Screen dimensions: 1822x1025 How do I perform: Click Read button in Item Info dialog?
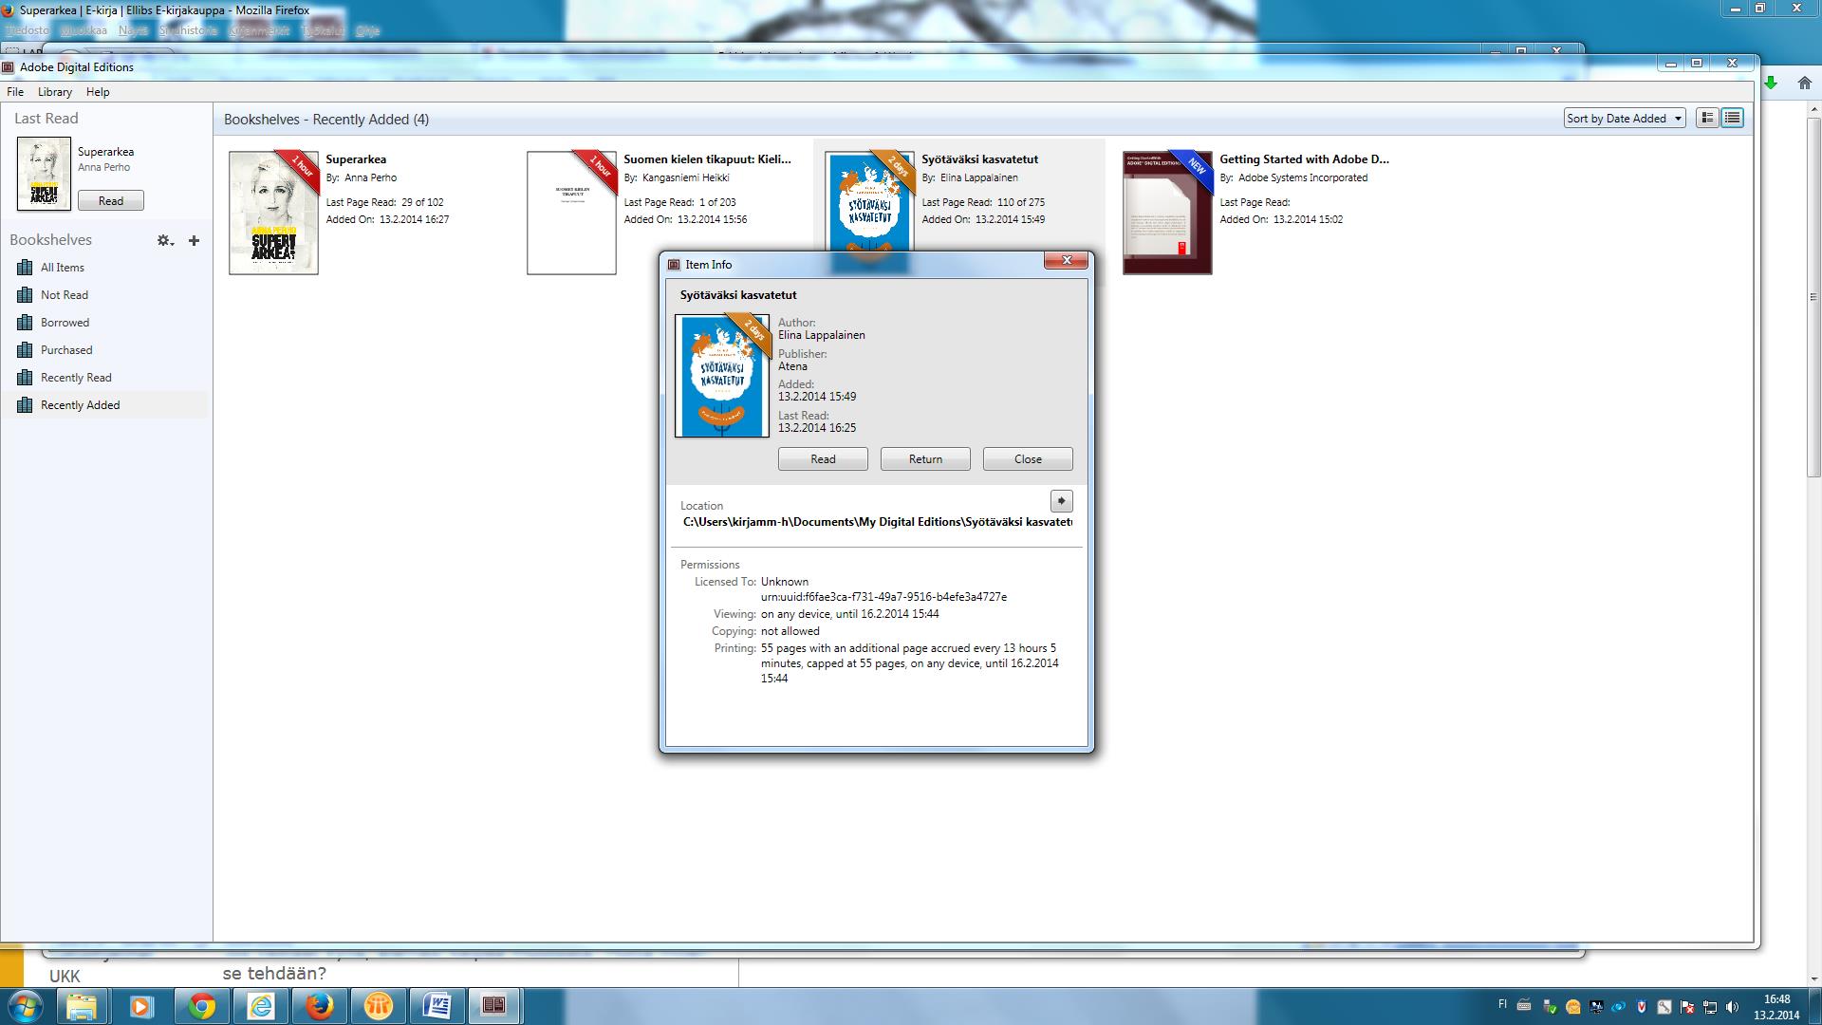(x=823, y=459)
